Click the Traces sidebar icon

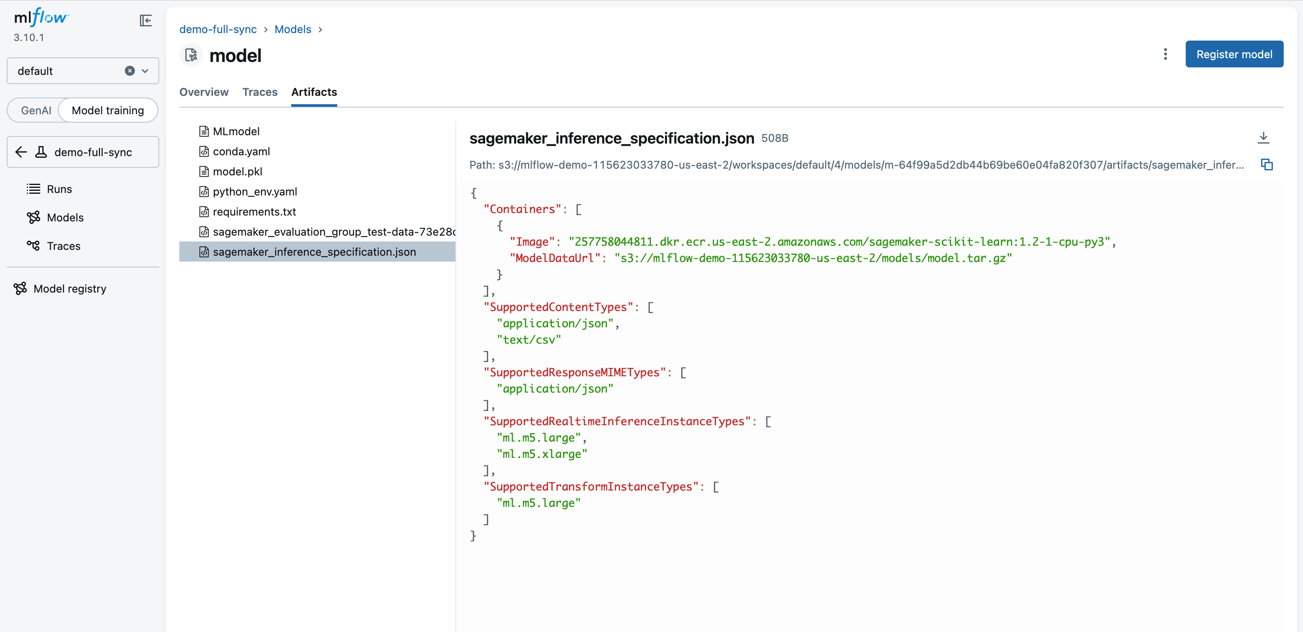pos(34,246)
